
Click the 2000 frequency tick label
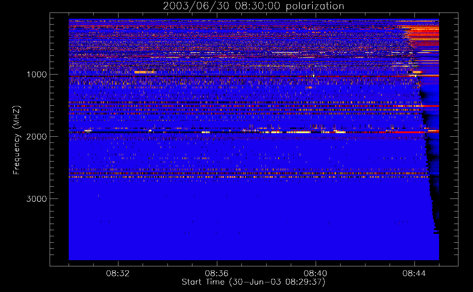37,137
